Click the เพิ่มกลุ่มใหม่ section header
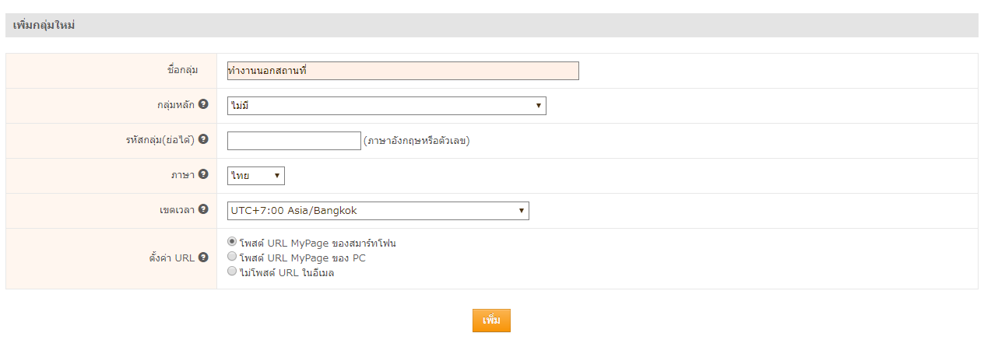This screenshot has width=984, height=347. (x=44, y=25)
